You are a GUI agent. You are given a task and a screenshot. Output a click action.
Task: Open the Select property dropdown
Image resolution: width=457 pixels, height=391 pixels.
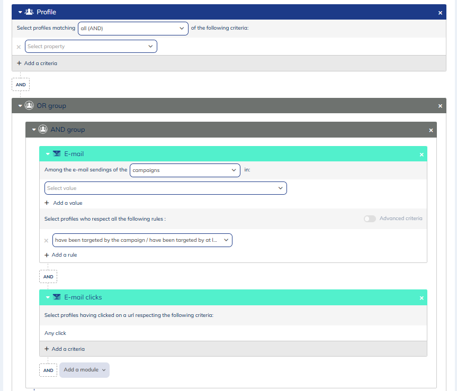pyautogui.click(x=91, y=47)
